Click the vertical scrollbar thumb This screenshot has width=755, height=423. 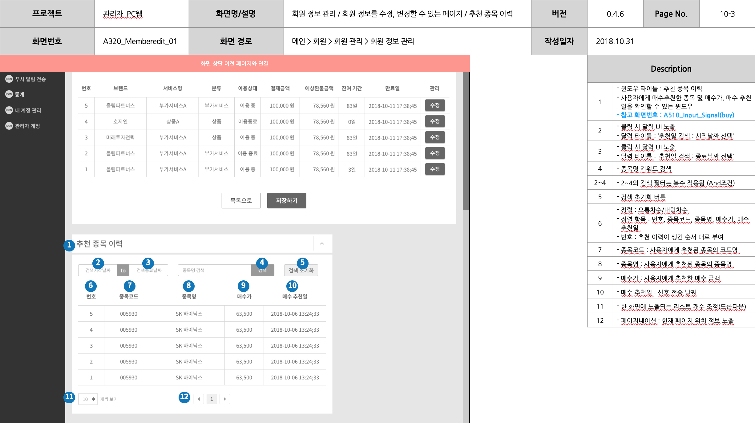tap(466, 141)
